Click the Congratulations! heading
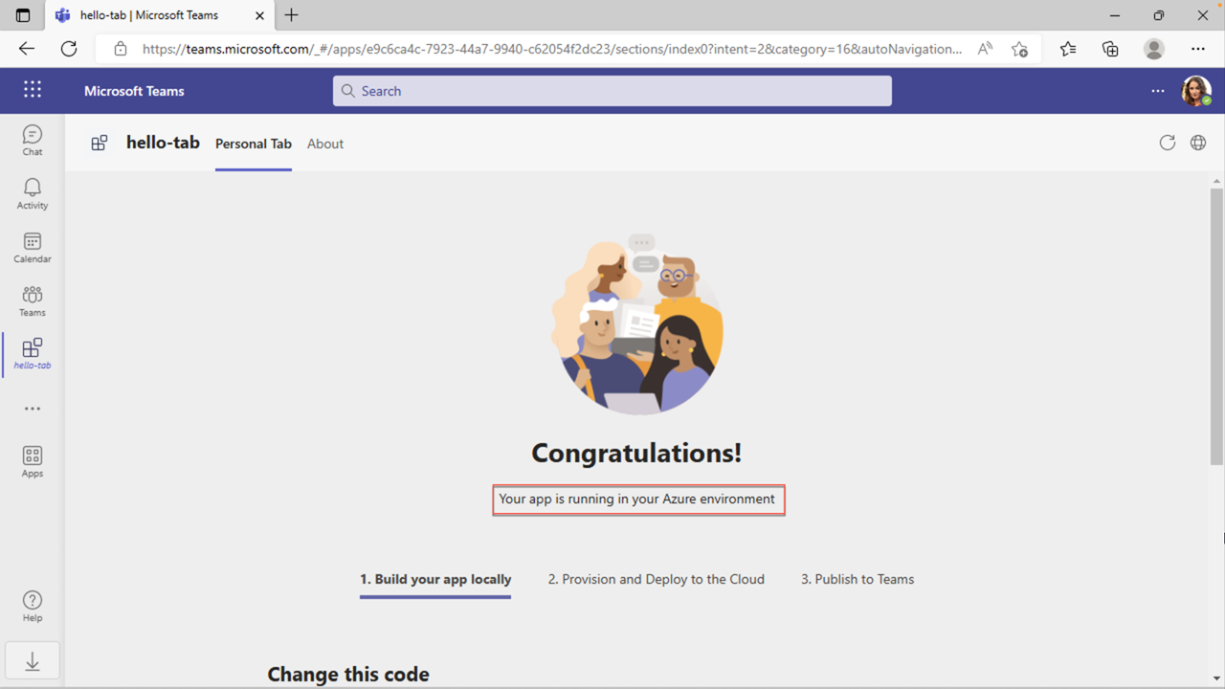The height and width of the screenshot is (689, 1225). tap(636, 453)
